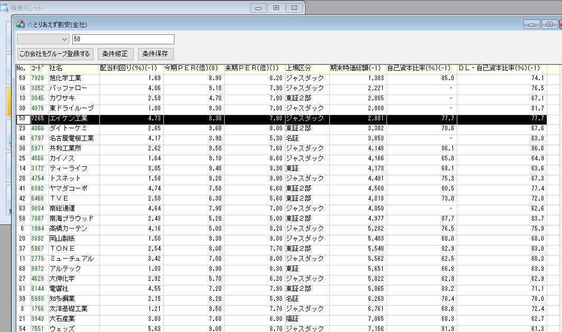The width and height of the screenshot is (562, 332).
Task: Click the 条件保存 button
Action: pyautogui.click(x=155, y=54)
